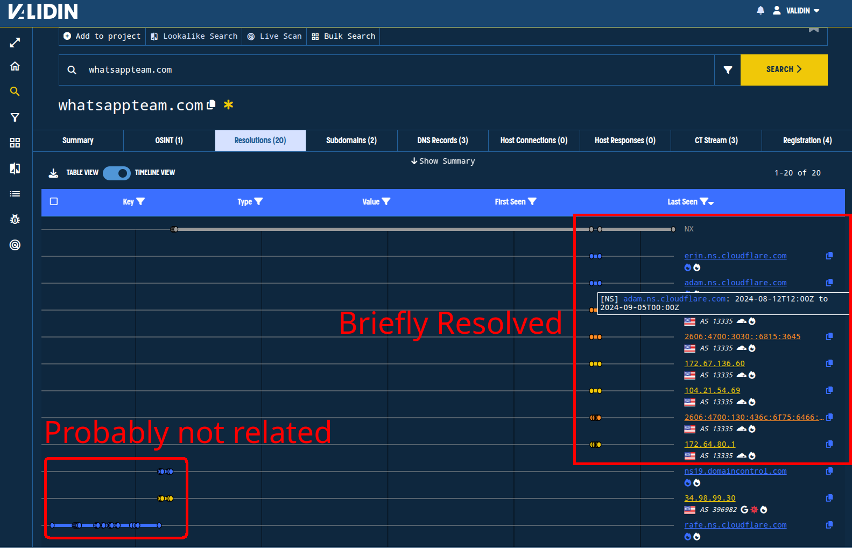Click the NX timeline end marker

(673, 229)
